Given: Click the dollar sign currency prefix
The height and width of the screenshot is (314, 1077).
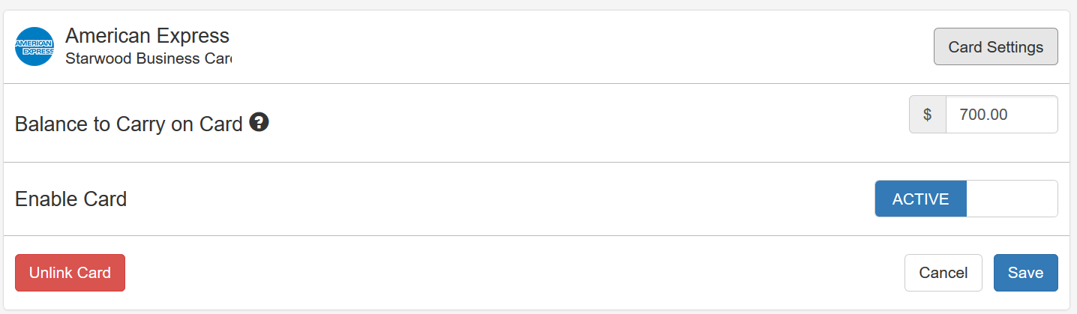Looking at the screenshot, I should coord(927,115).
